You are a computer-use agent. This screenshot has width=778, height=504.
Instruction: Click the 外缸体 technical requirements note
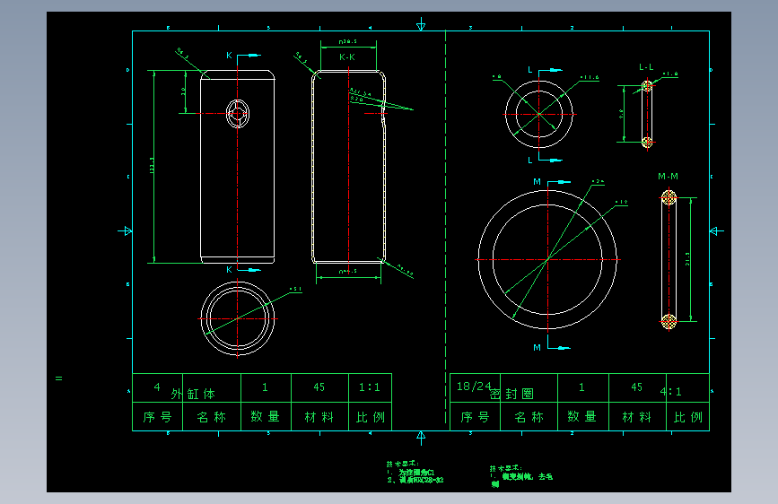[415, 472]
